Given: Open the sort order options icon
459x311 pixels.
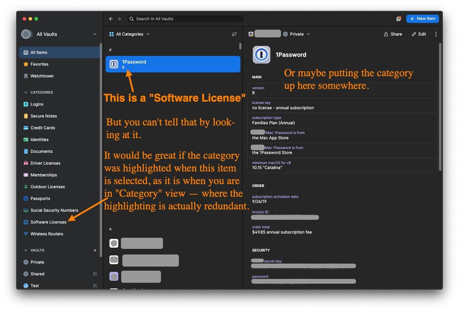Looking at the screenshot, I should [234, 34].
